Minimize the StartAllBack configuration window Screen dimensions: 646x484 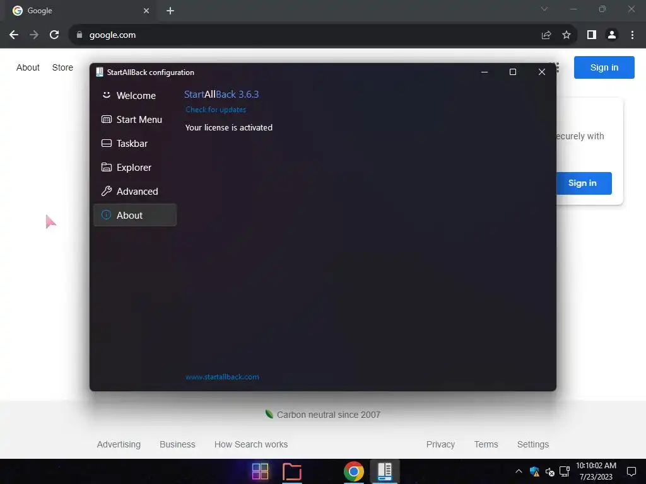click(x=484, y=72)
